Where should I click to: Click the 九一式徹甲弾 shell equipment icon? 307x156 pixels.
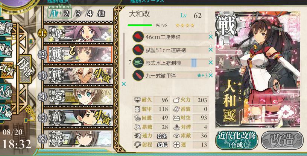138,76
